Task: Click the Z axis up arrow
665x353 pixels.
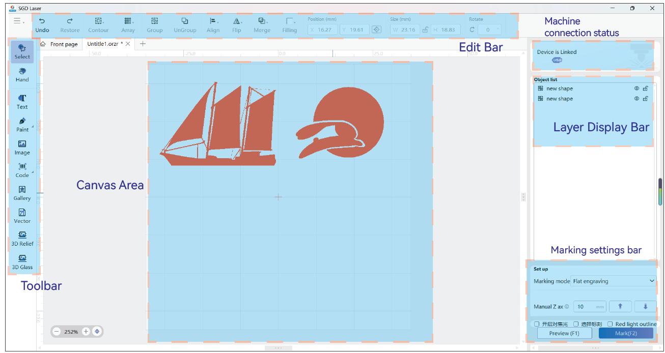Action: point(620,306)
